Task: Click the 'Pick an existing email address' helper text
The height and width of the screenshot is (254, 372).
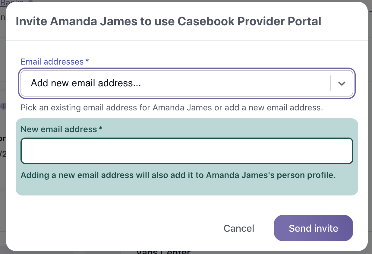Action: [x=172, y=108]
